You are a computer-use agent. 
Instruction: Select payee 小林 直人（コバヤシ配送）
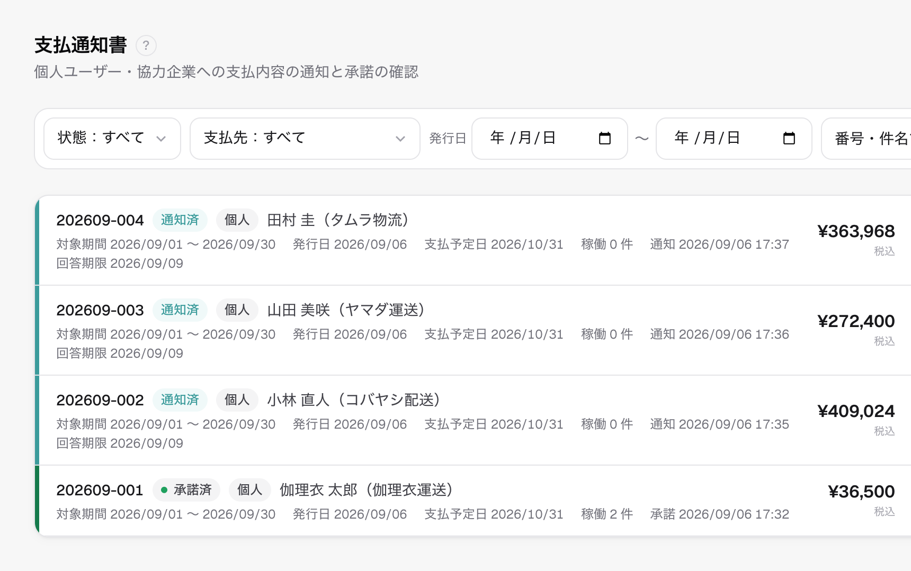pos(354,400)
